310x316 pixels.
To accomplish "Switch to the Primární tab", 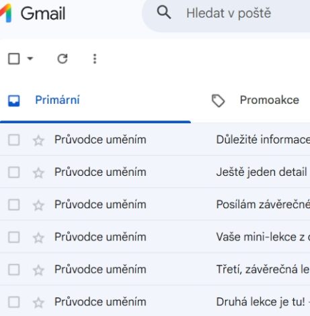I will (x=57, y=100).
